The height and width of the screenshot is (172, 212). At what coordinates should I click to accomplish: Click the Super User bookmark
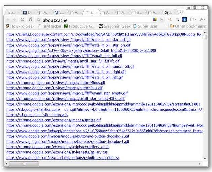pos(145,26)
